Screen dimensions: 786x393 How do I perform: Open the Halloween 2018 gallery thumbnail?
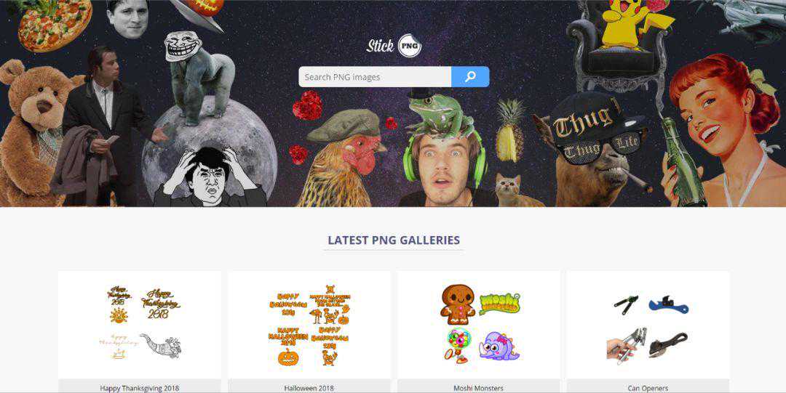[309, 325]
